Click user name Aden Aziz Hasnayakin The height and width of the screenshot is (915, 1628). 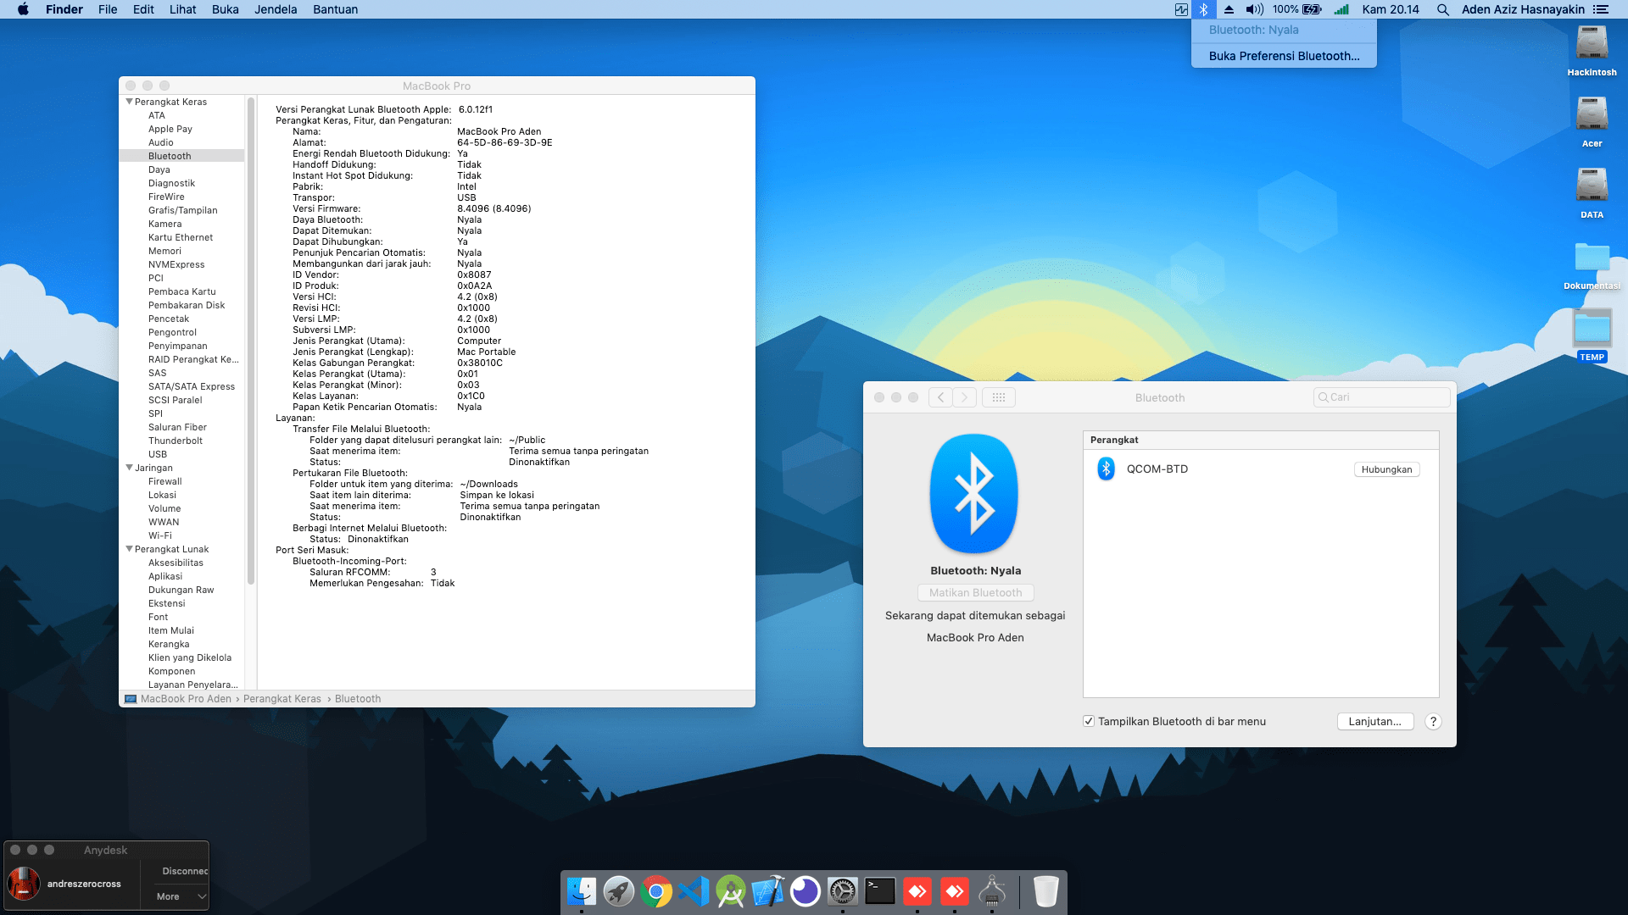1523,9
